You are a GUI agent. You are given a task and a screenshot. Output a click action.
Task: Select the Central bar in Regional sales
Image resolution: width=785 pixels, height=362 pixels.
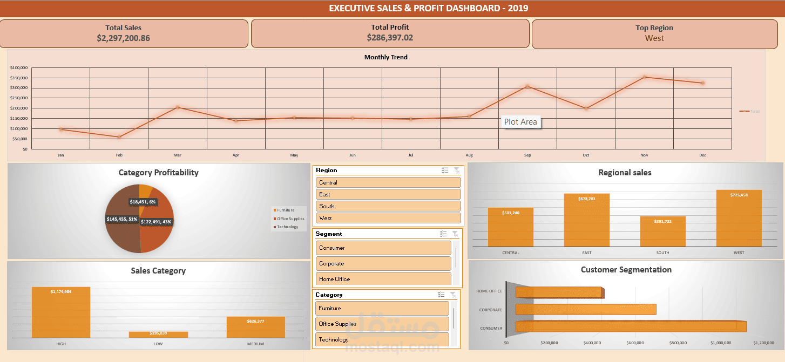click(x=511, y=227)
